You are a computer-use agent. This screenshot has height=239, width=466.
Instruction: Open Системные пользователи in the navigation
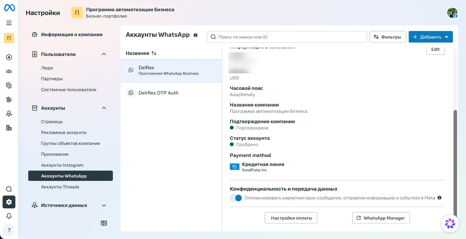69,90
